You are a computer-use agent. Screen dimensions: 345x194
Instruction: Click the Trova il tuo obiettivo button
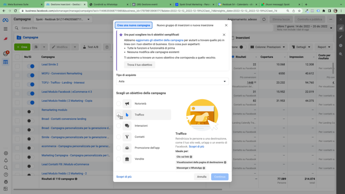[x=139, y=65]
